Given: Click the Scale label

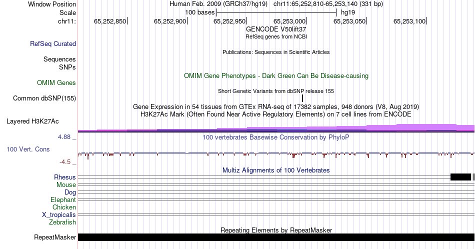Looking at the screenshot, I should click(67, 12).
